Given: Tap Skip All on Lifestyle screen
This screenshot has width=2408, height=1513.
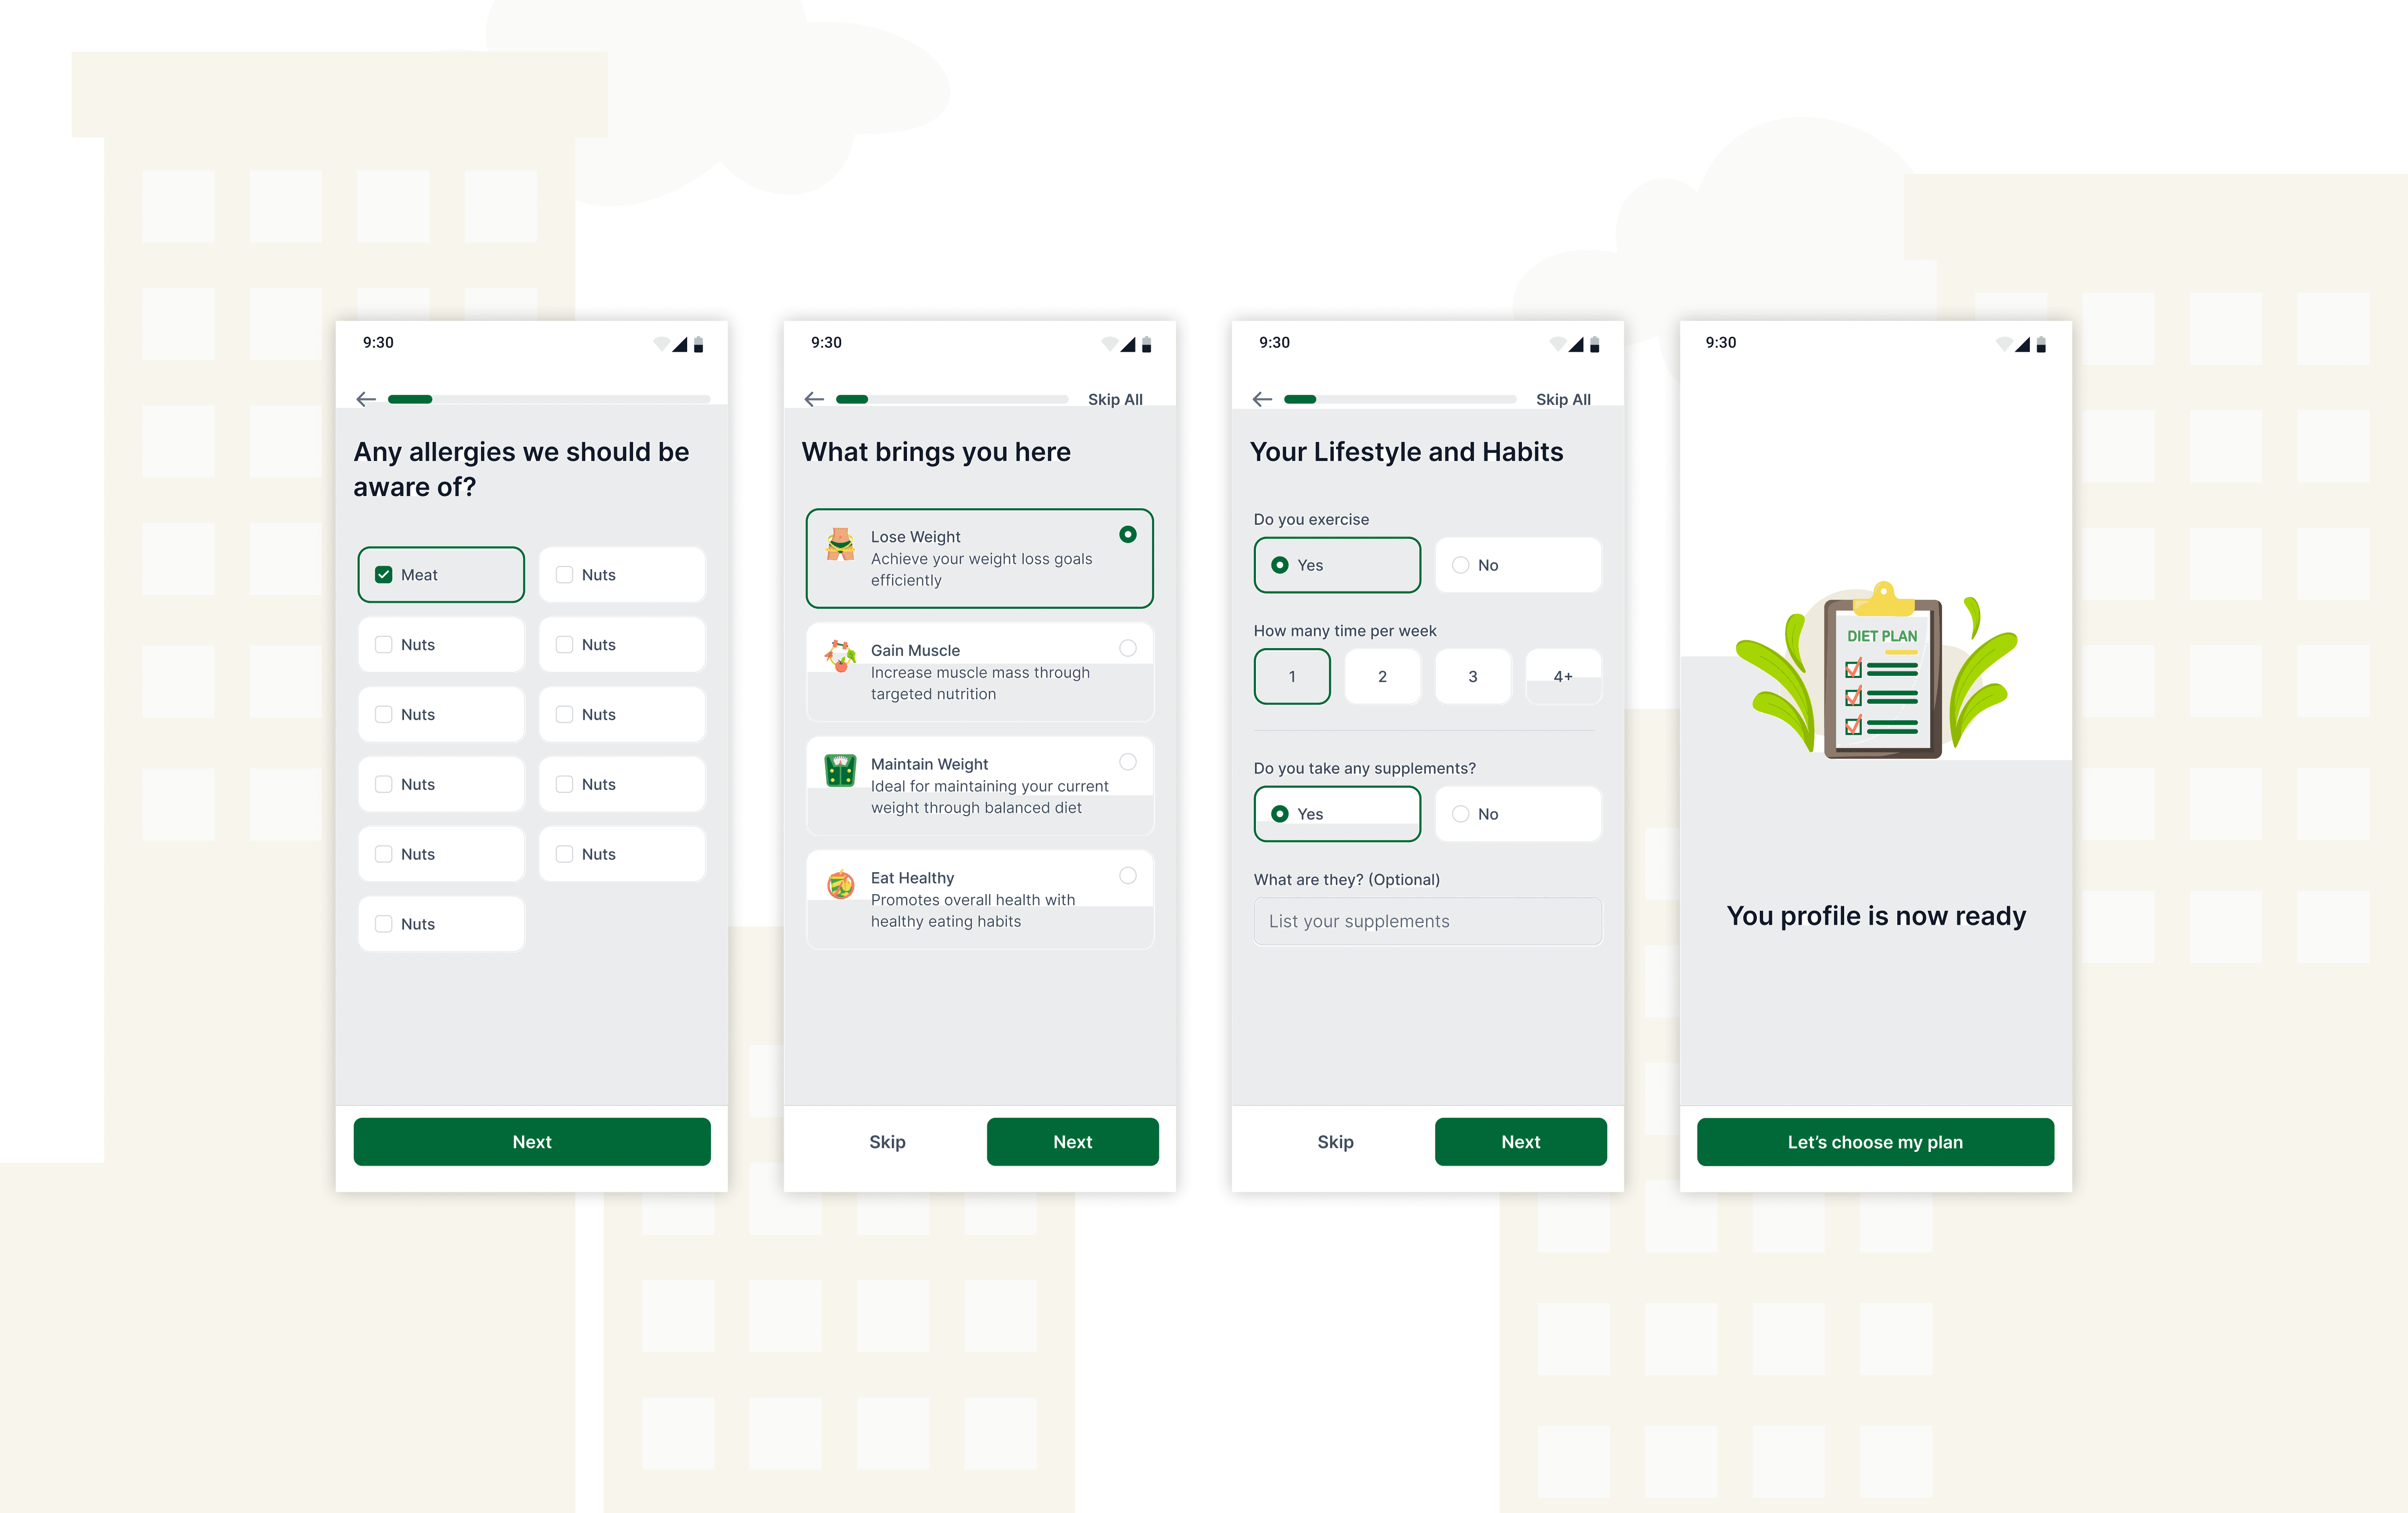Looking at the screenshot, I should (1563, 399).
